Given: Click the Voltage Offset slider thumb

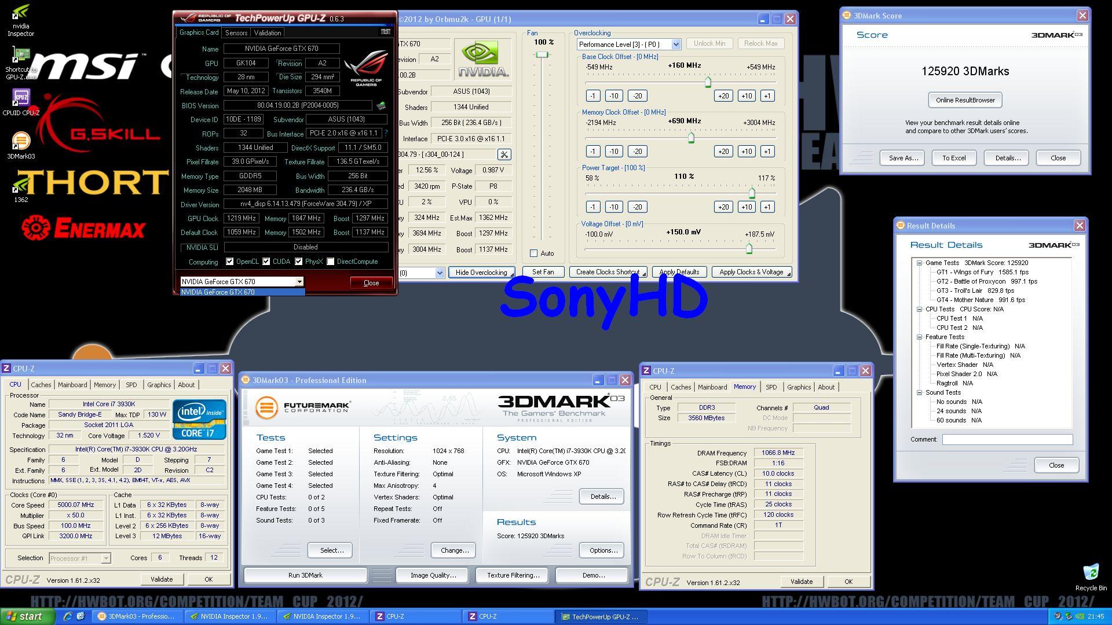Looking at the screenshot, I should coord(749,249).
